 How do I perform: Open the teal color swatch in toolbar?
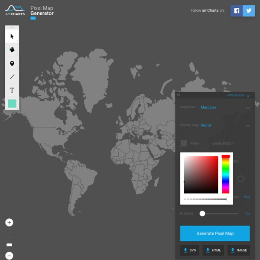12,104
